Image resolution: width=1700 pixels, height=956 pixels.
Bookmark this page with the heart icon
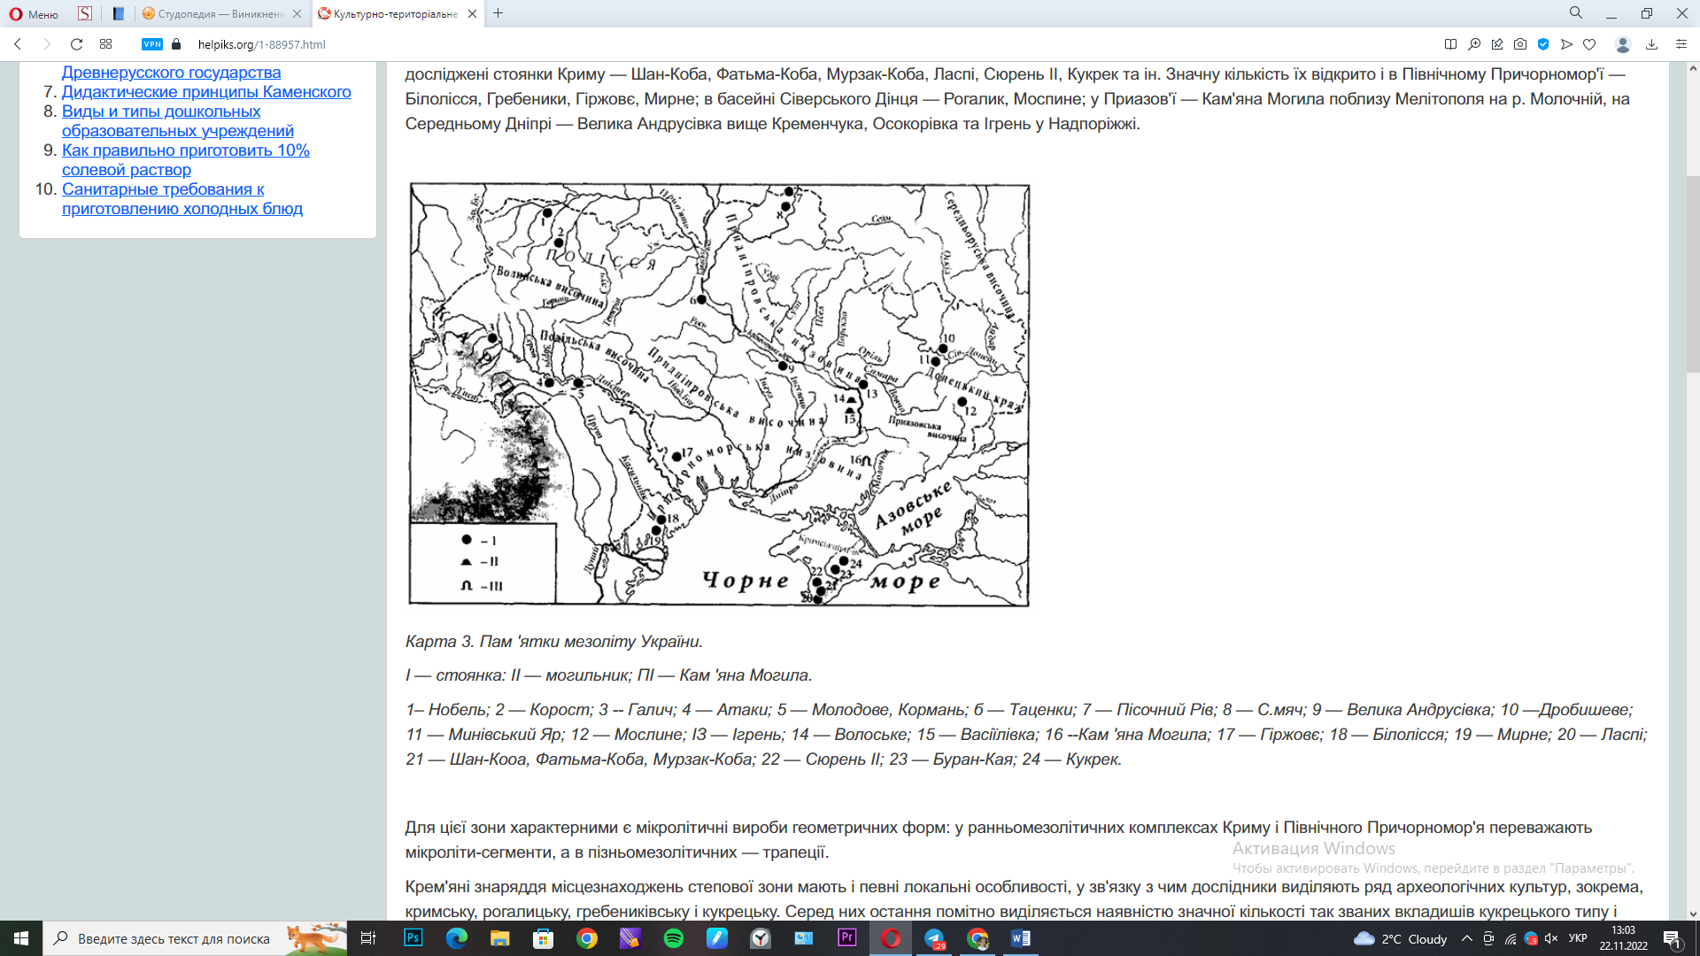1589,44
